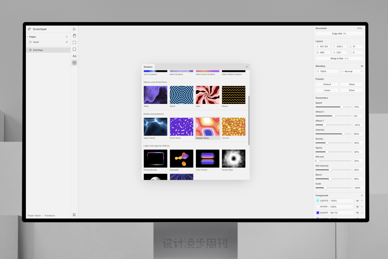The height and width of the screenshot is (259, 388).
Task: Select the God Rays layer
Action: click(x=38, y=50)
